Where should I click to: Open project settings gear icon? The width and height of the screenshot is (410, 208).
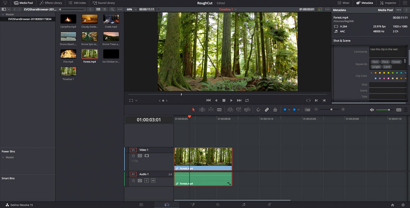pos(403,205)
